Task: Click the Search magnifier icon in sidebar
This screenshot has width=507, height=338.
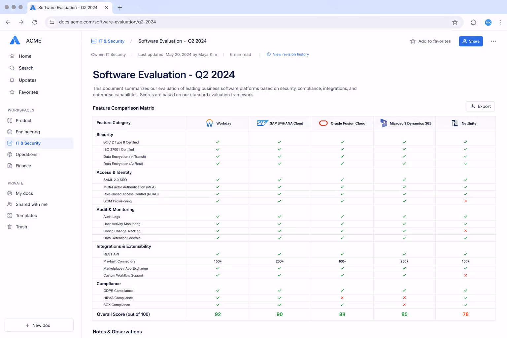Action: coord(12,68)
